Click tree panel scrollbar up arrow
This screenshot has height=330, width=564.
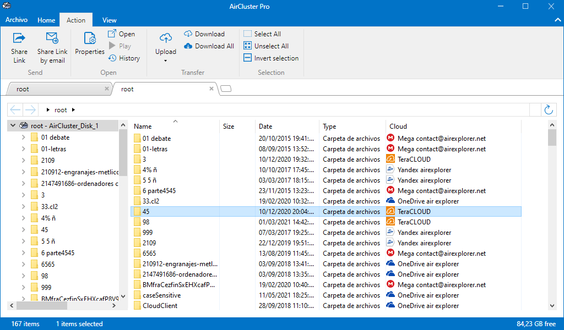point(123,125)
